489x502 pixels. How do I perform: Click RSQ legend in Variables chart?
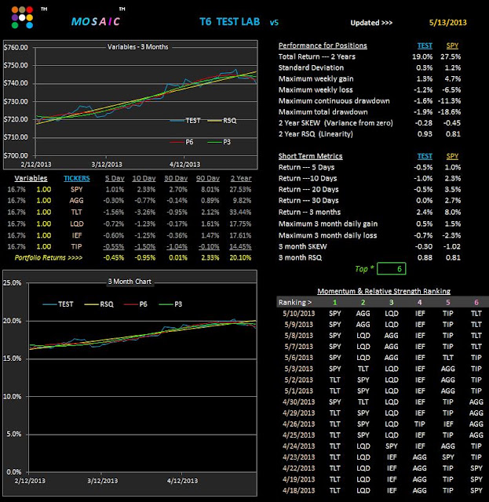point(222,120)
